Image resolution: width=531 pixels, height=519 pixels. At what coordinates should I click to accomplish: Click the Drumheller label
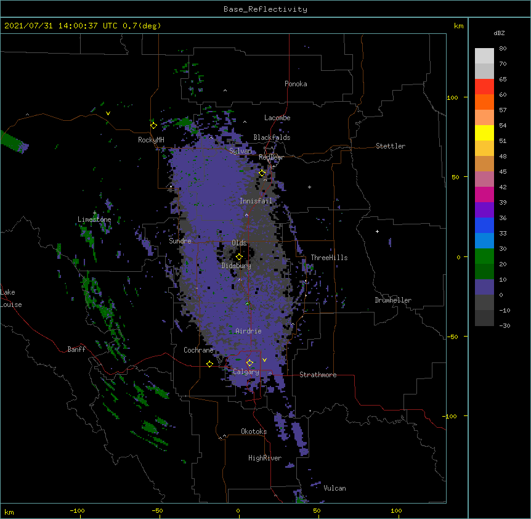click(393, 300)
